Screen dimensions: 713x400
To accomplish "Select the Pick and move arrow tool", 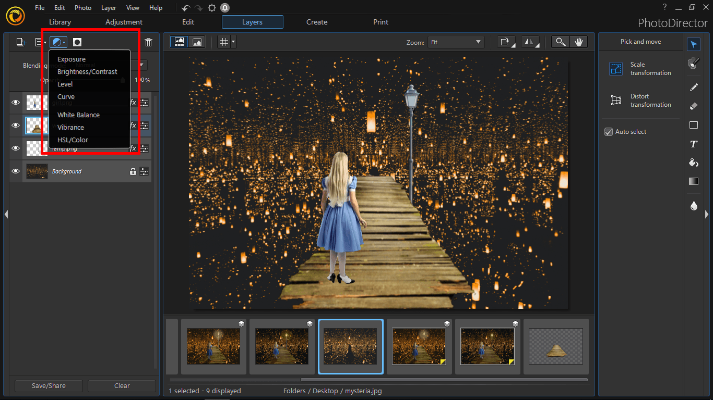I will pos(693,45).
